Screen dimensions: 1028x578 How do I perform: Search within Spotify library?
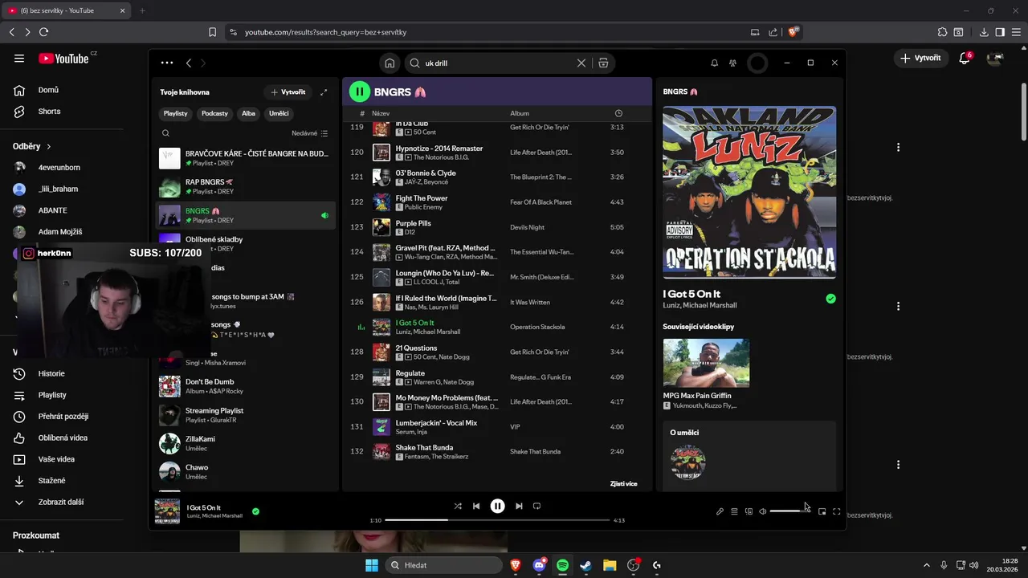[x=165, y=133]
